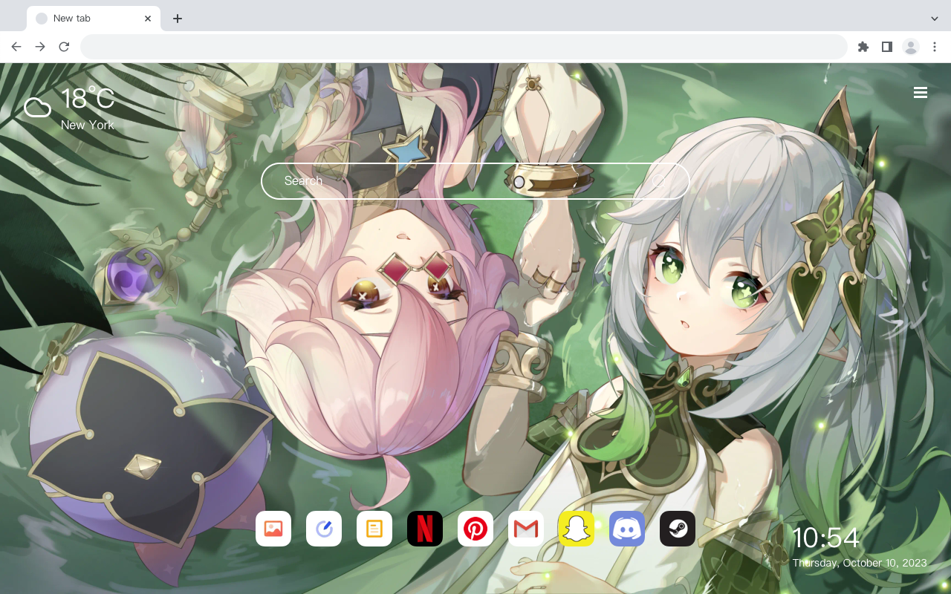The width and height of the screenshot is (951, 594).
Task: Open the profile avatar menu
Action: click(x=910, y=47)
